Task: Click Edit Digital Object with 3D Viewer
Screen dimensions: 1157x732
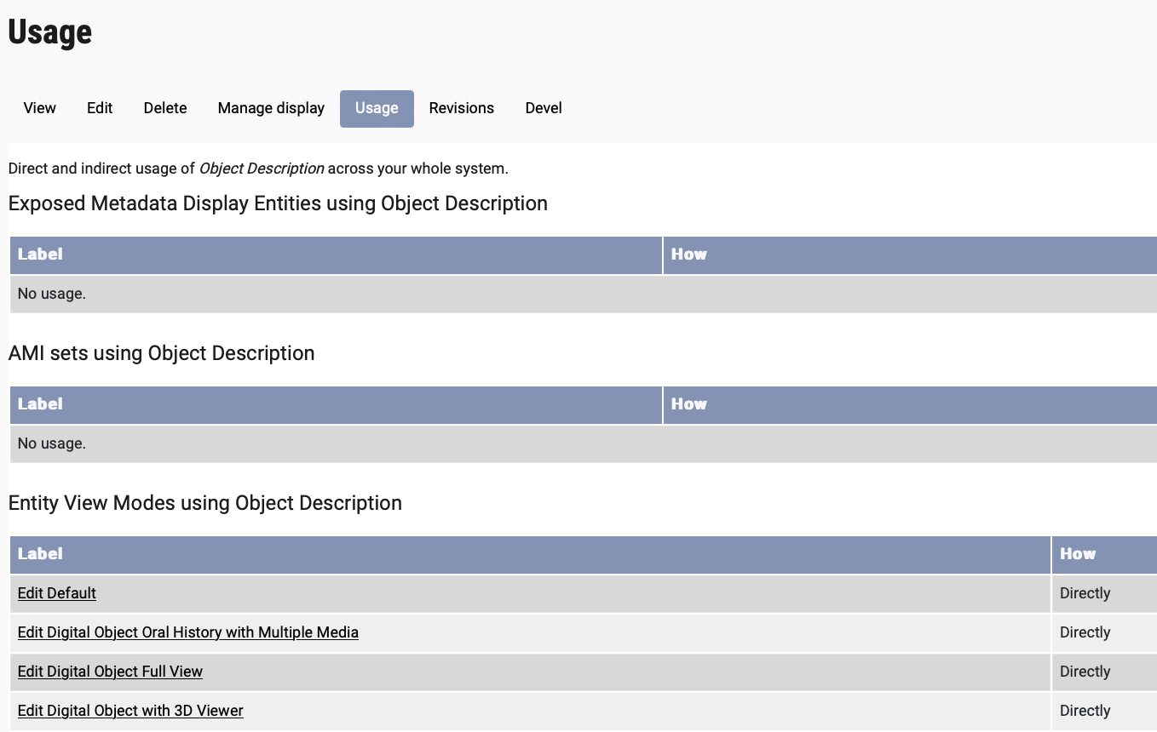Action: [x=130, y=711]
